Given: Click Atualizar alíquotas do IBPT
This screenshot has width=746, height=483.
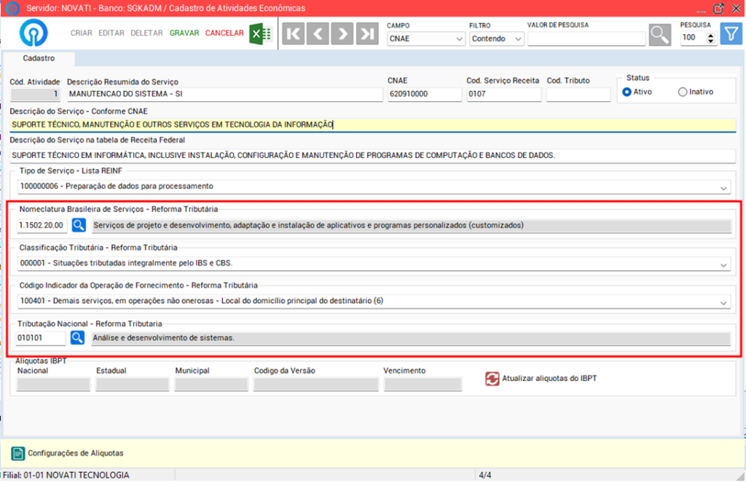Looking at the screenshot, I should (x=541, y=379).
